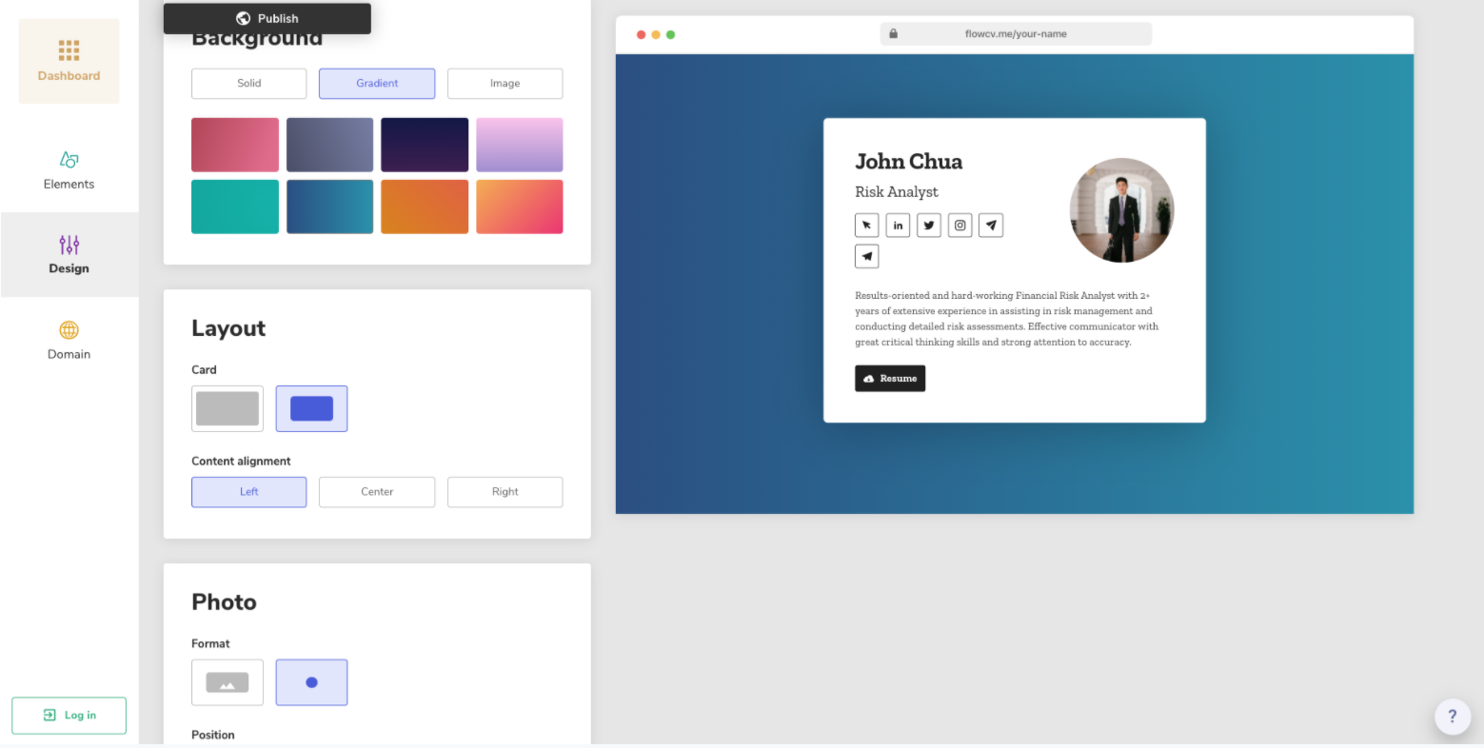Click the Twitter icon on the profile card

click(928, 226)
